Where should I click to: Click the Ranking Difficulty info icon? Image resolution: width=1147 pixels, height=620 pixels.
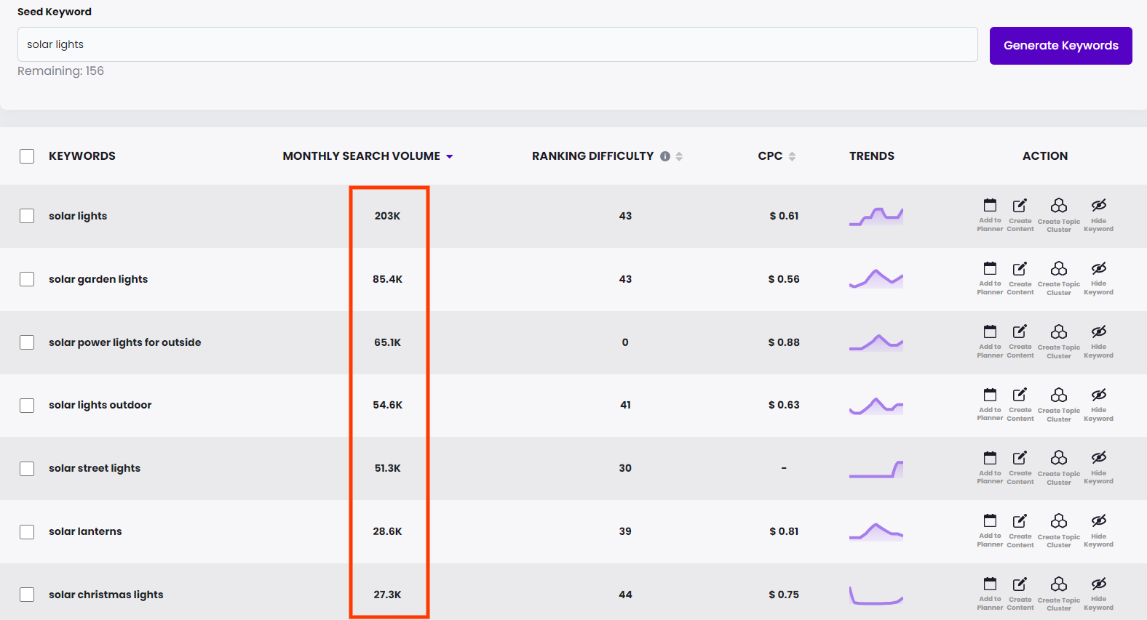(x=664, y=156)
